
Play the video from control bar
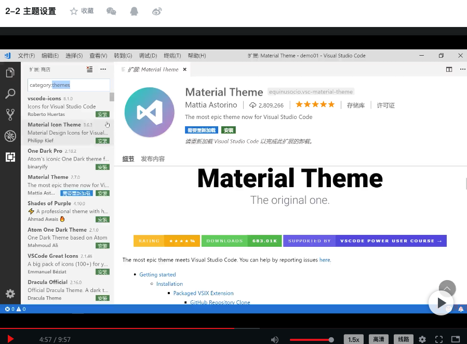click(10, 339)
